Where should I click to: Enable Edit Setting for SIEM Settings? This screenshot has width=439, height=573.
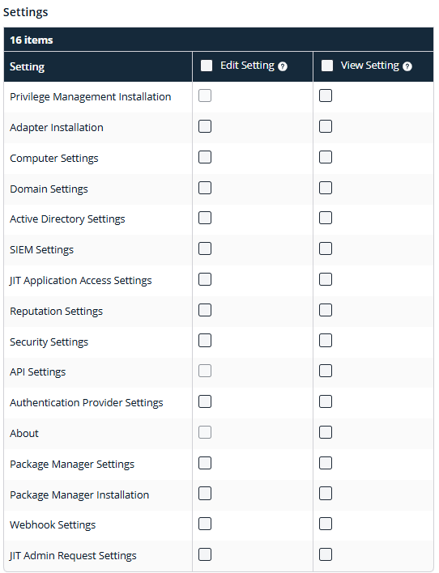coord(204,248)
